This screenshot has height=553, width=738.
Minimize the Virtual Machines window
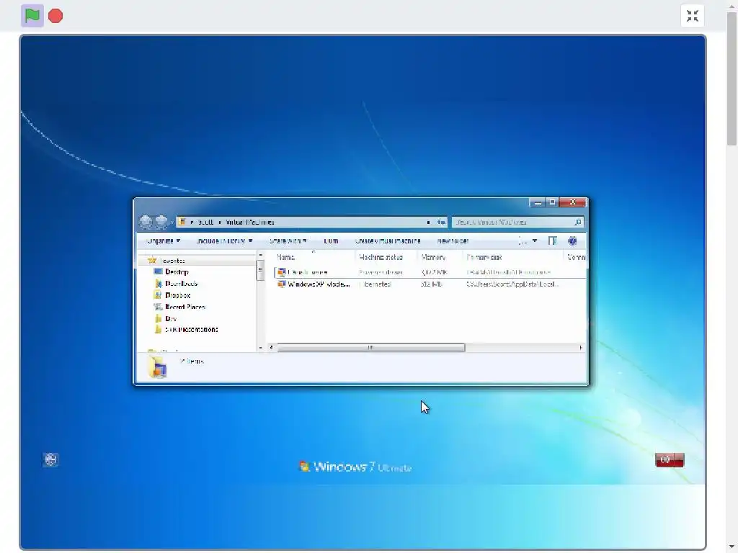point(538,202)
